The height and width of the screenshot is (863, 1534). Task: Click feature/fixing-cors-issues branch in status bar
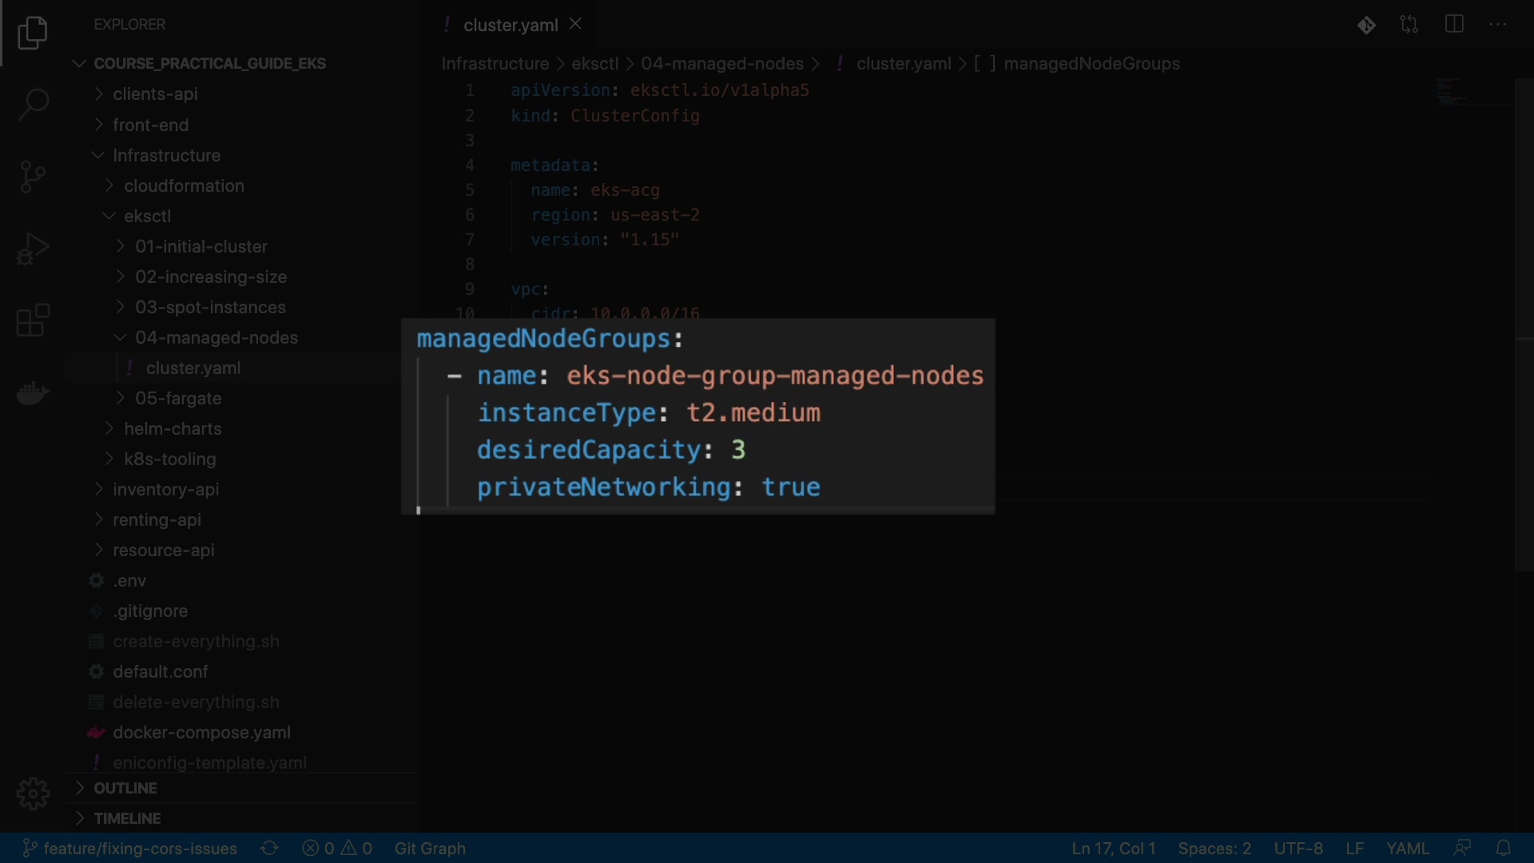[x=130, y=848]
